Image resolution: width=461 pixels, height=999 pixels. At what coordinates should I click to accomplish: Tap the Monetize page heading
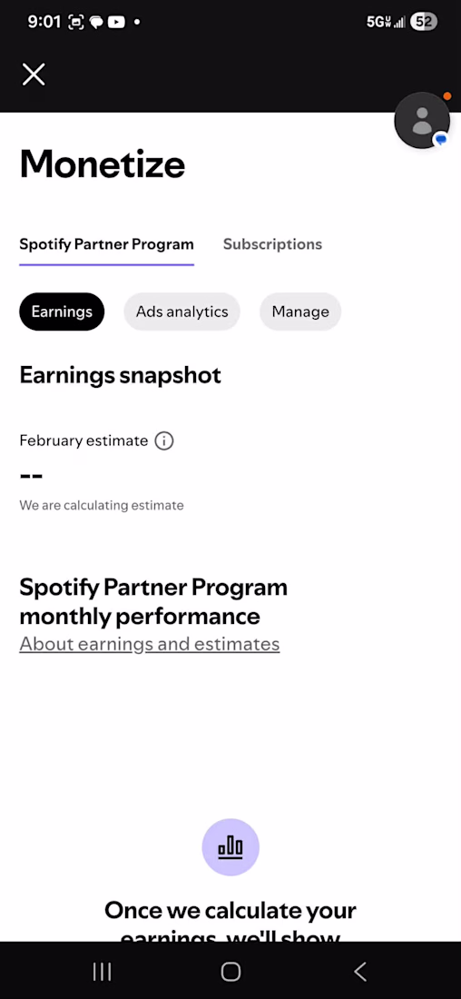click(x=103, y=163)
